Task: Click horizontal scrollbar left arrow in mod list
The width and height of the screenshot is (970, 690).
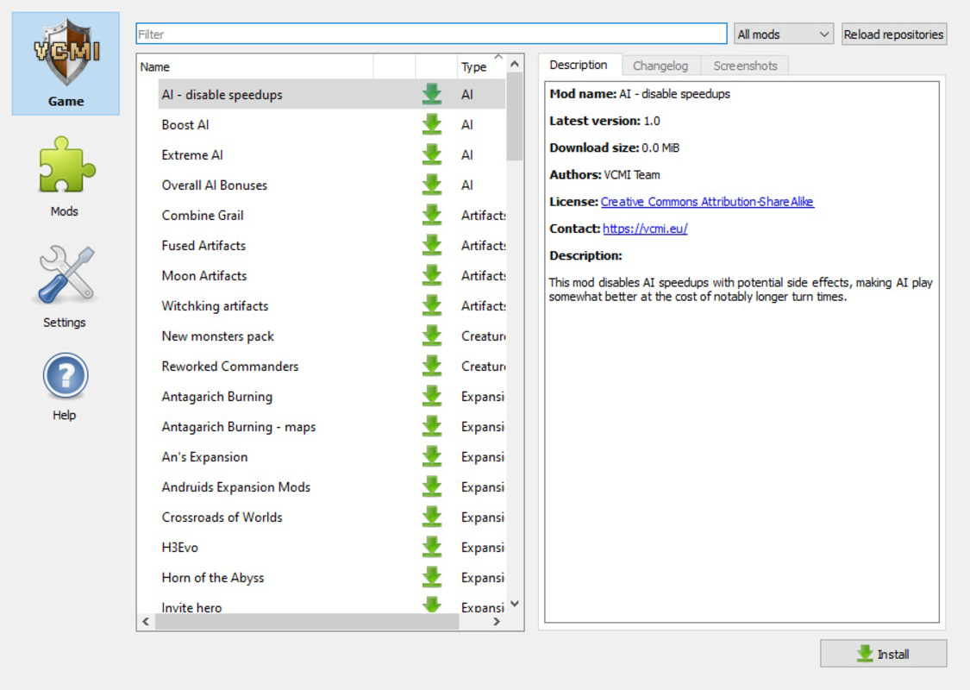Action: click(x=146, y=621)
